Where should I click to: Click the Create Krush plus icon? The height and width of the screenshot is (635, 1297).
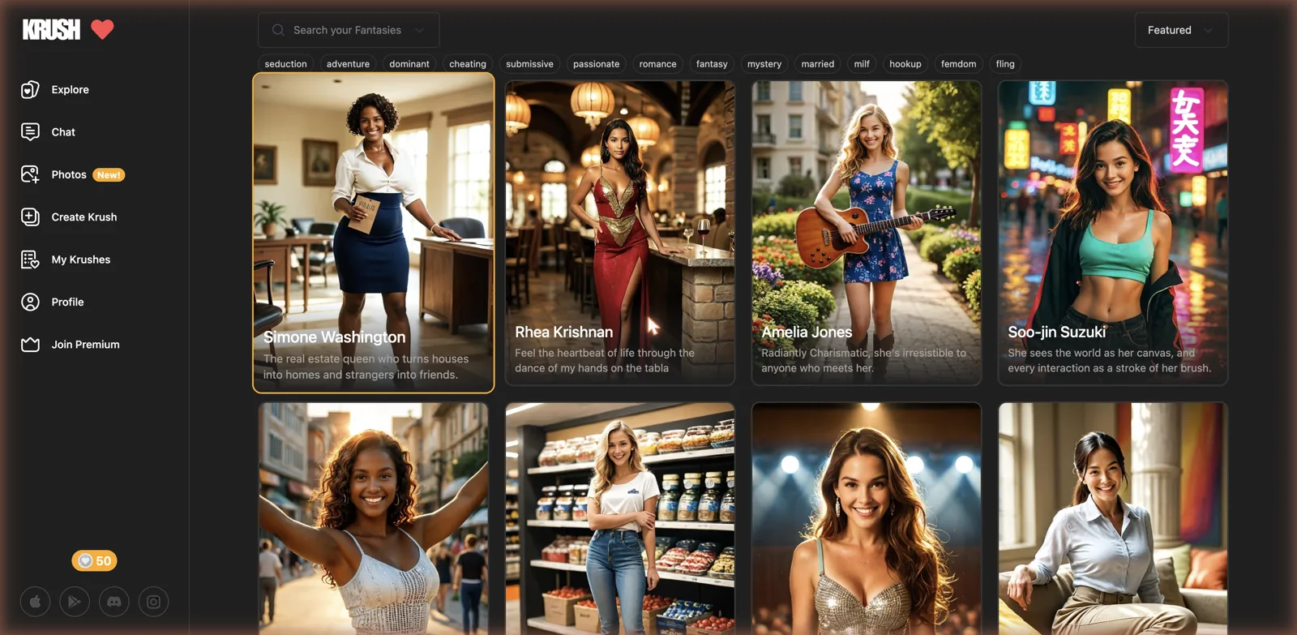tap(30, 217)
